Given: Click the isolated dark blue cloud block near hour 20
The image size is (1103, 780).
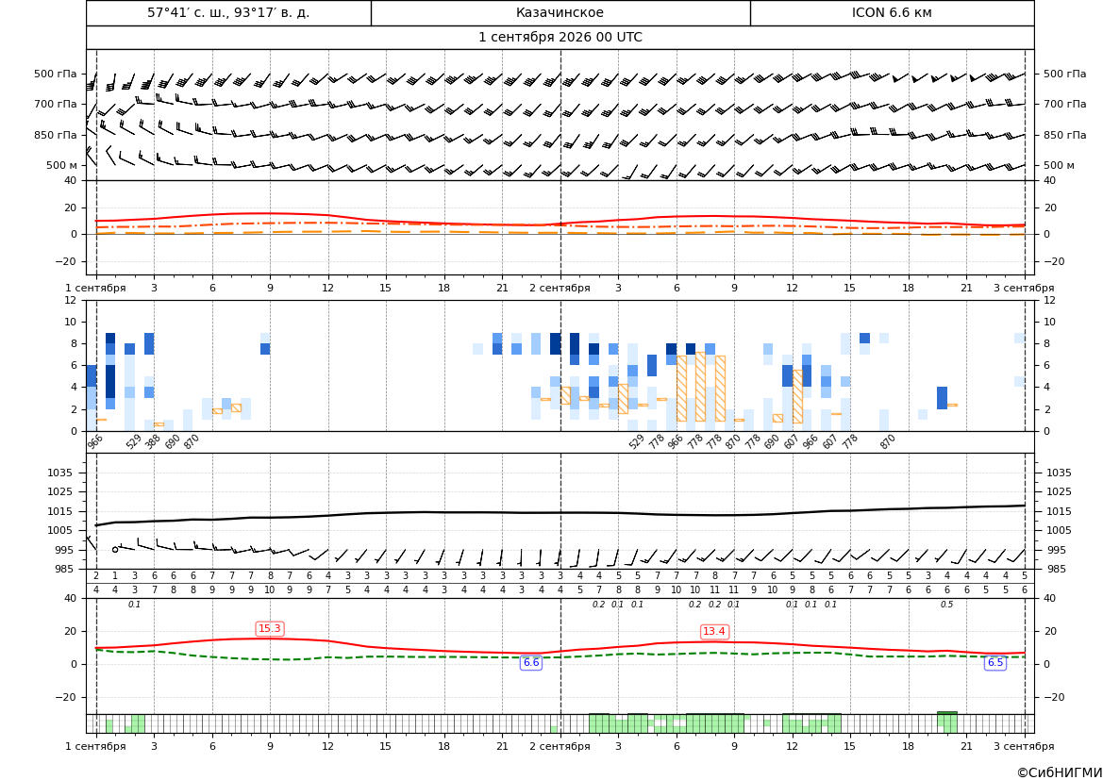Looking at the screenshot, I should pos(942,398).
